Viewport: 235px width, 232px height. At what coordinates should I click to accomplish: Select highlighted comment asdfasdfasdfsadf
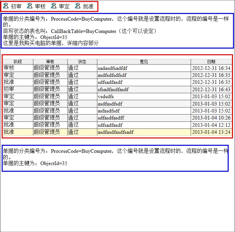point(144,132)
